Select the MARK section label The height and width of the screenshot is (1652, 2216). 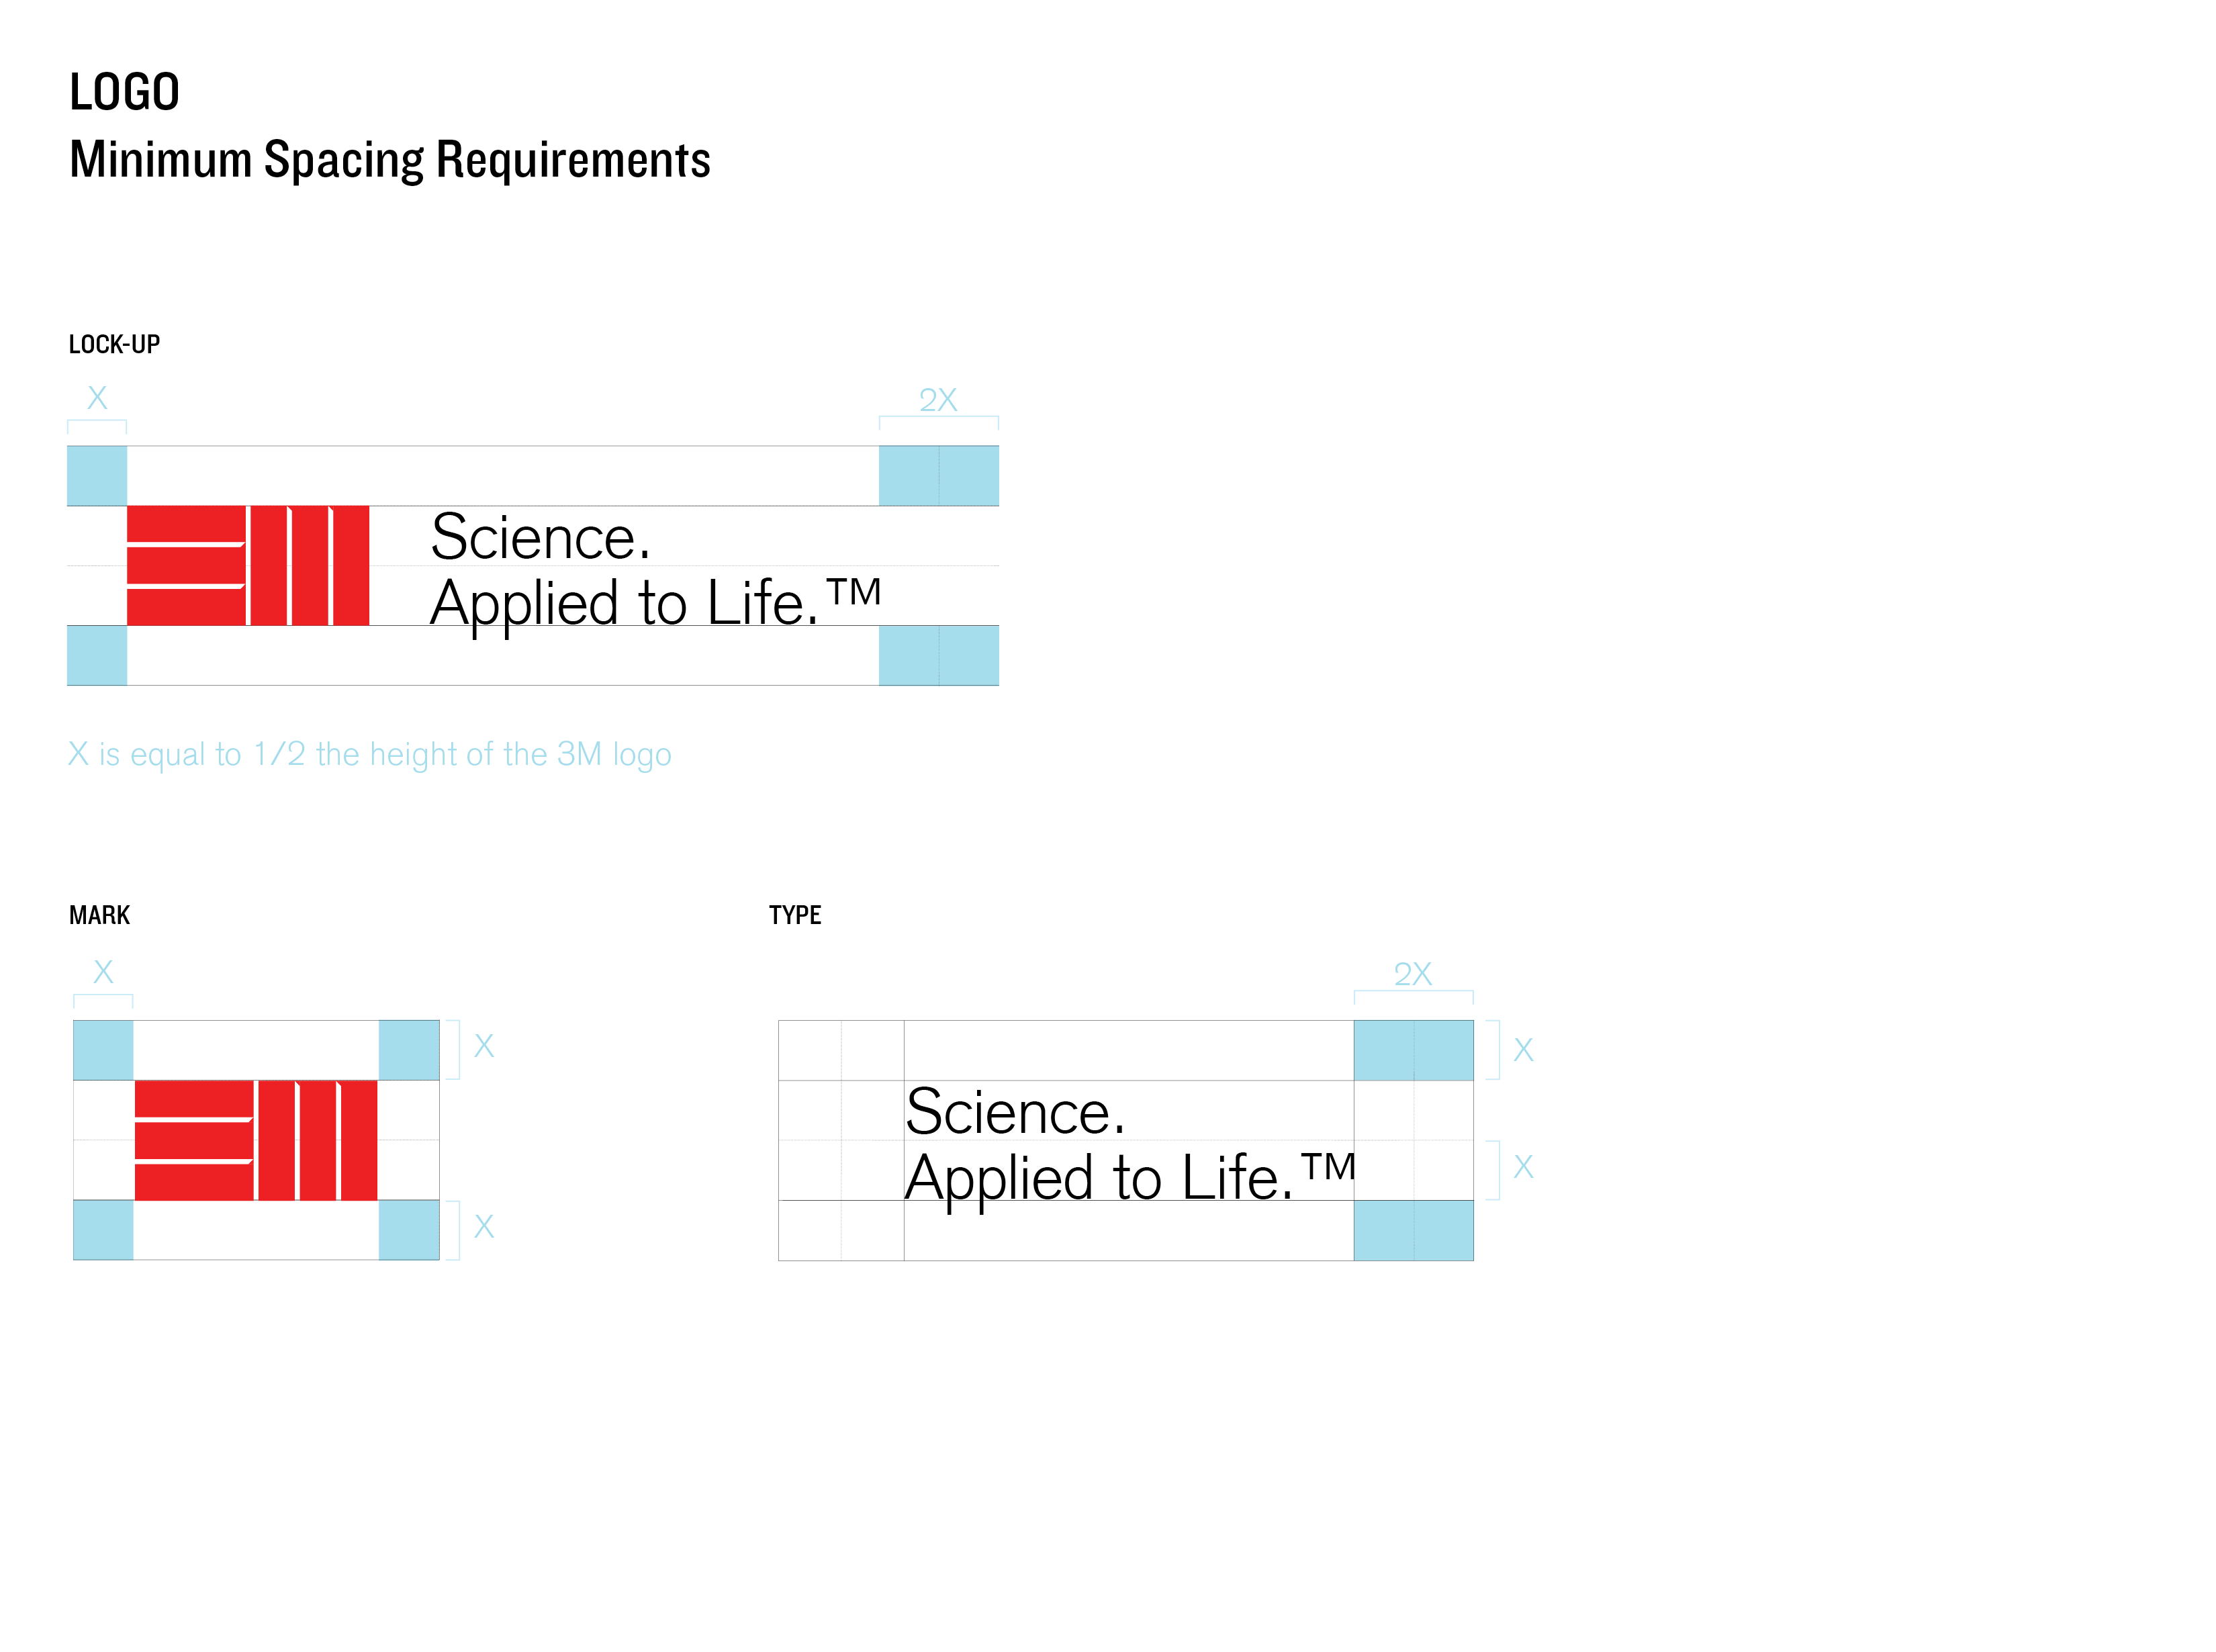[x=99, y=915]
